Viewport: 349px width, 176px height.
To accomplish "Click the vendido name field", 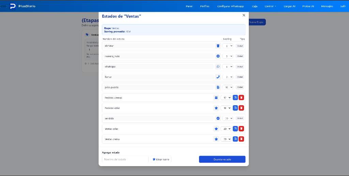I will tap(158, 118).
